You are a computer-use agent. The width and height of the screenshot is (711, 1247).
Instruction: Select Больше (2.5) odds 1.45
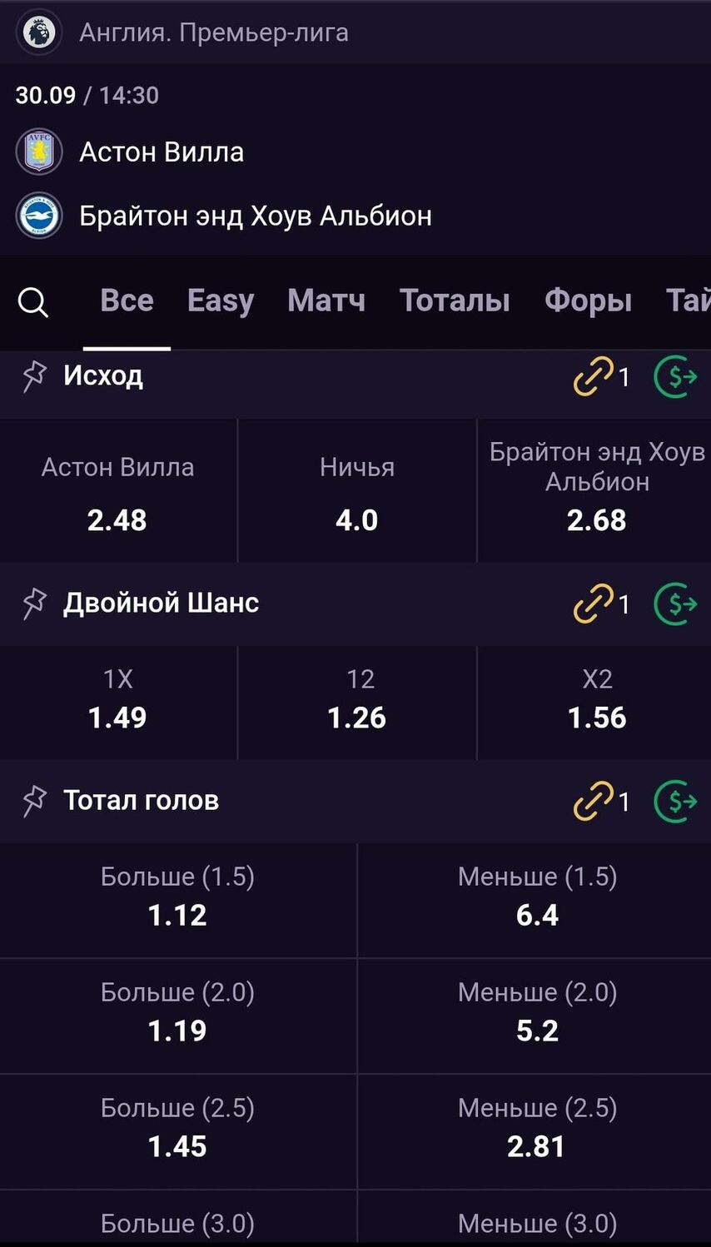(x=178, y=1132)
